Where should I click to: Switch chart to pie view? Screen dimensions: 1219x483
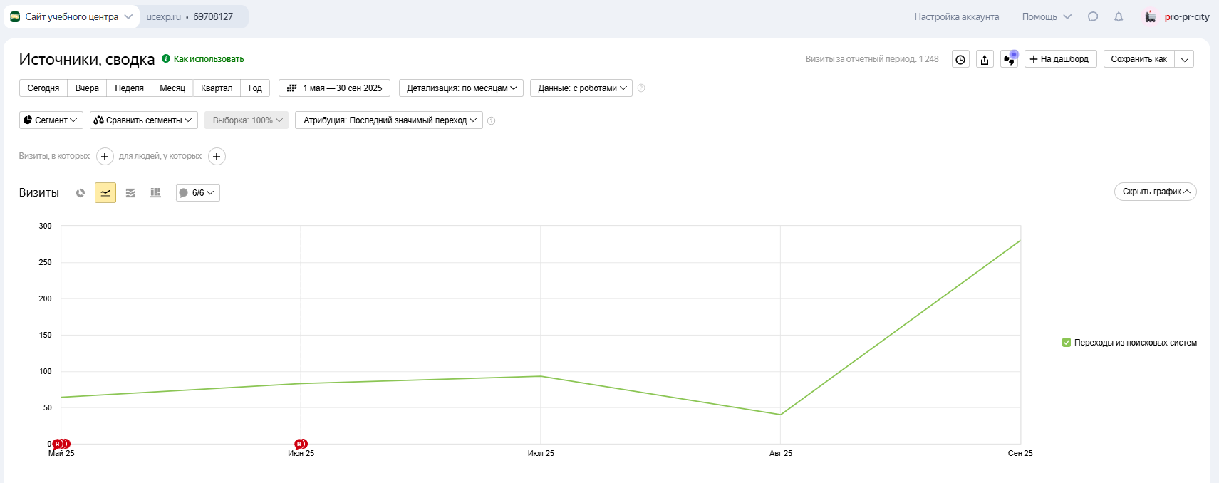point(81,193)
